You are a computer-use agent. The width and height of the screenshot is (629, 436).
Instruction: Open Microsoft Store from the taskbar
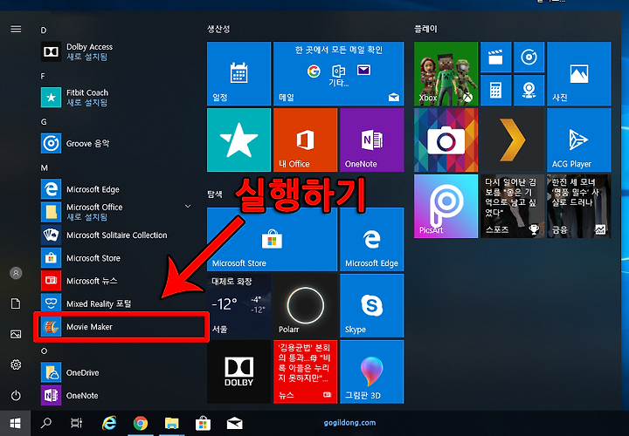pyautogui.click(x=203, y=423)
